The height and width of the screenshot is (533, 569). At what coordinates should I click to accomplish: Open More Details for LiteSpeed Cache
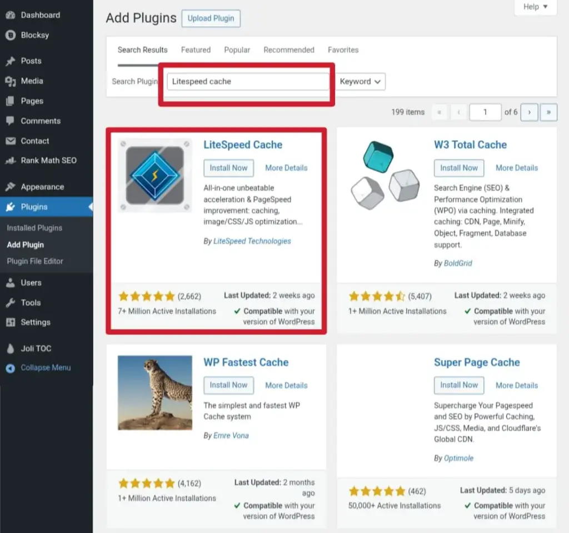[286, 168]
